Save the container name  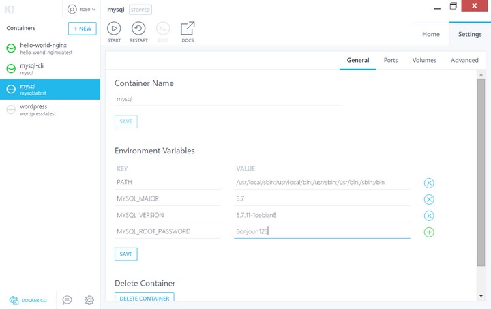coord(126,121)
